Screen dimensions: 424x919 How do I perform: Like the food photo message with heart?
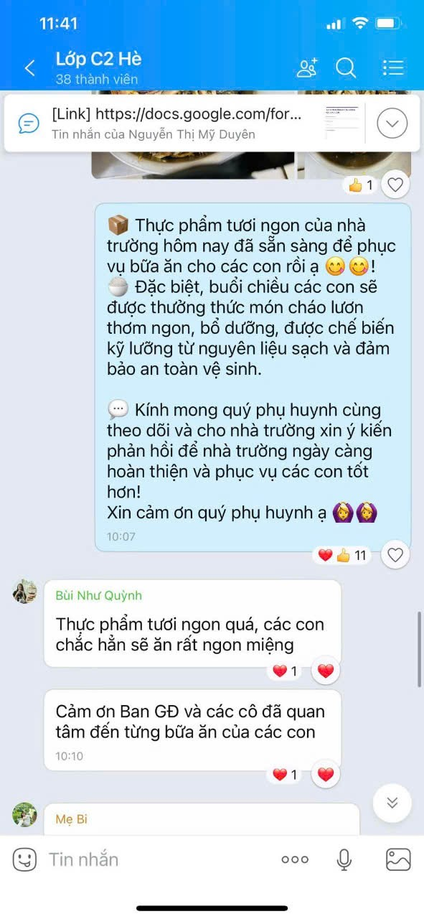click(395, 185)
